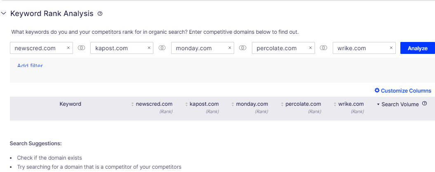Open help icon next to Keyword Rank Analysis
The width and height of the screenshot is (435, 172).
pos(100,14)
